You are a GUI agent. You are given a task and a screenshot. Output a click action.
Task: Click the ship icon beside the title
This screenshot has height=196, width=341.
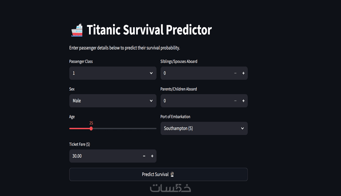click(x=76, y=30)
